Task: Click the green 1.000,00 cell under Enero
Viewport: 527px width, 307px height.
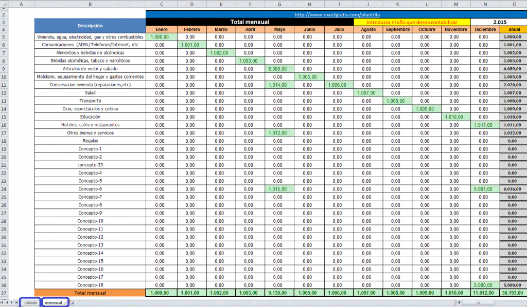Action: point(162,37)
